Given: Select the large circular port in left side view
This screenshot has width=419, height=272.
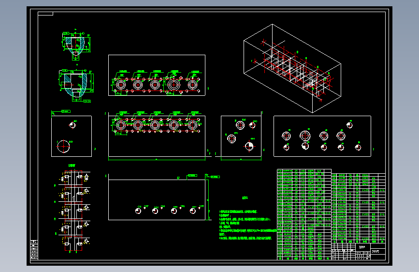Looking at the screenshot, I should pyautogui.click(x=63, y=146).
